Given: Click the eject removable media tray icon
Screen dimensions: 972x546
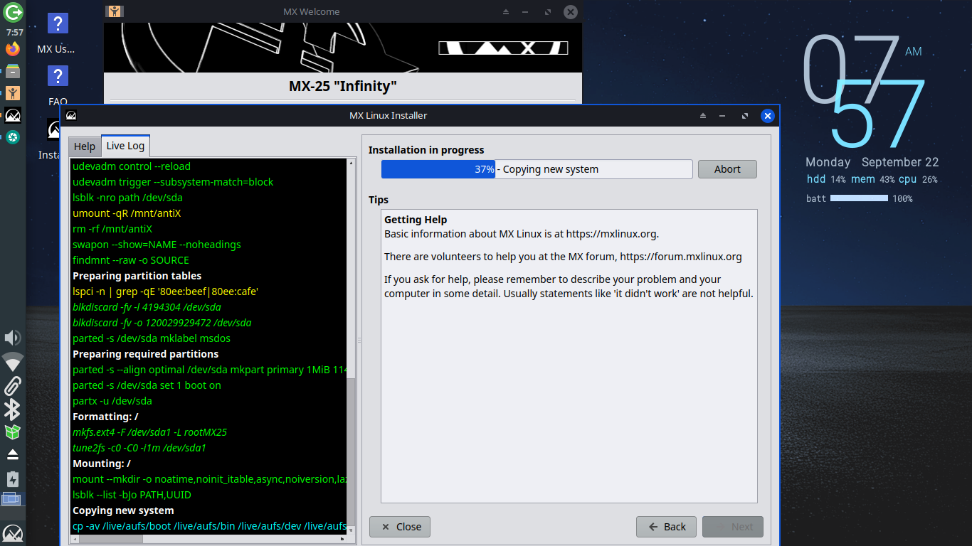Looking at the screenshot, I should pyautogui.click(x=12, y=454).
